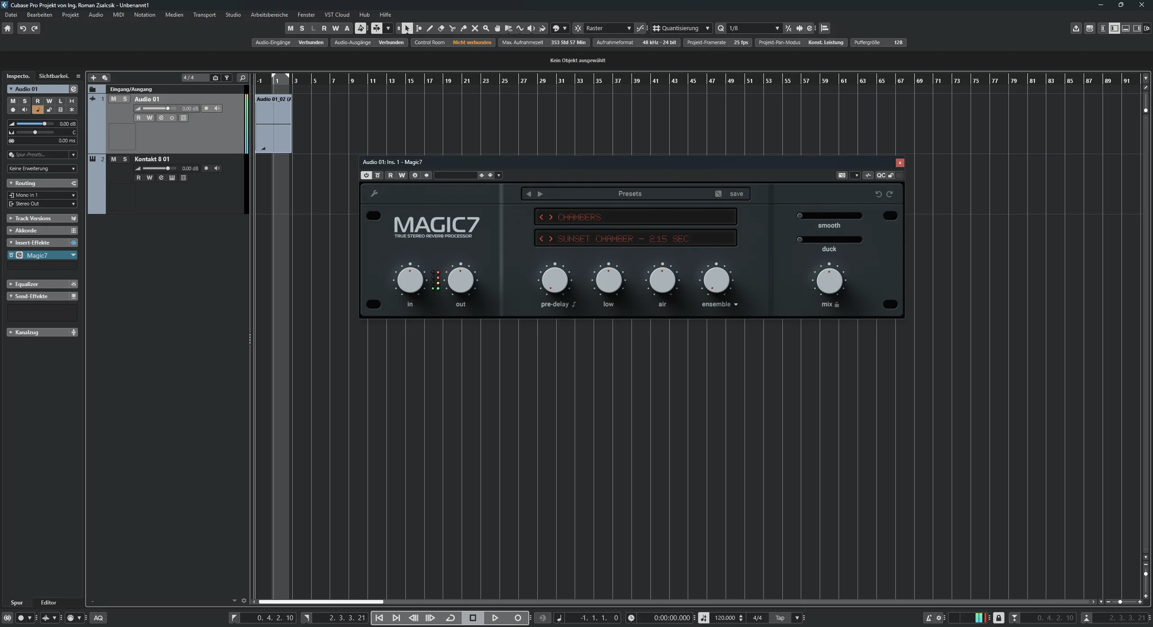Mute the Audio 01 track

[x=113, y=99]
